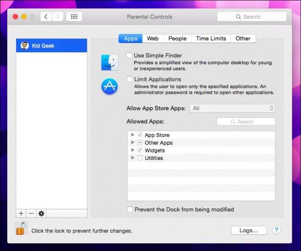This screenshot has height=251, width=301.
Task: Click the Limit Applications label
Action: [157, 79]
